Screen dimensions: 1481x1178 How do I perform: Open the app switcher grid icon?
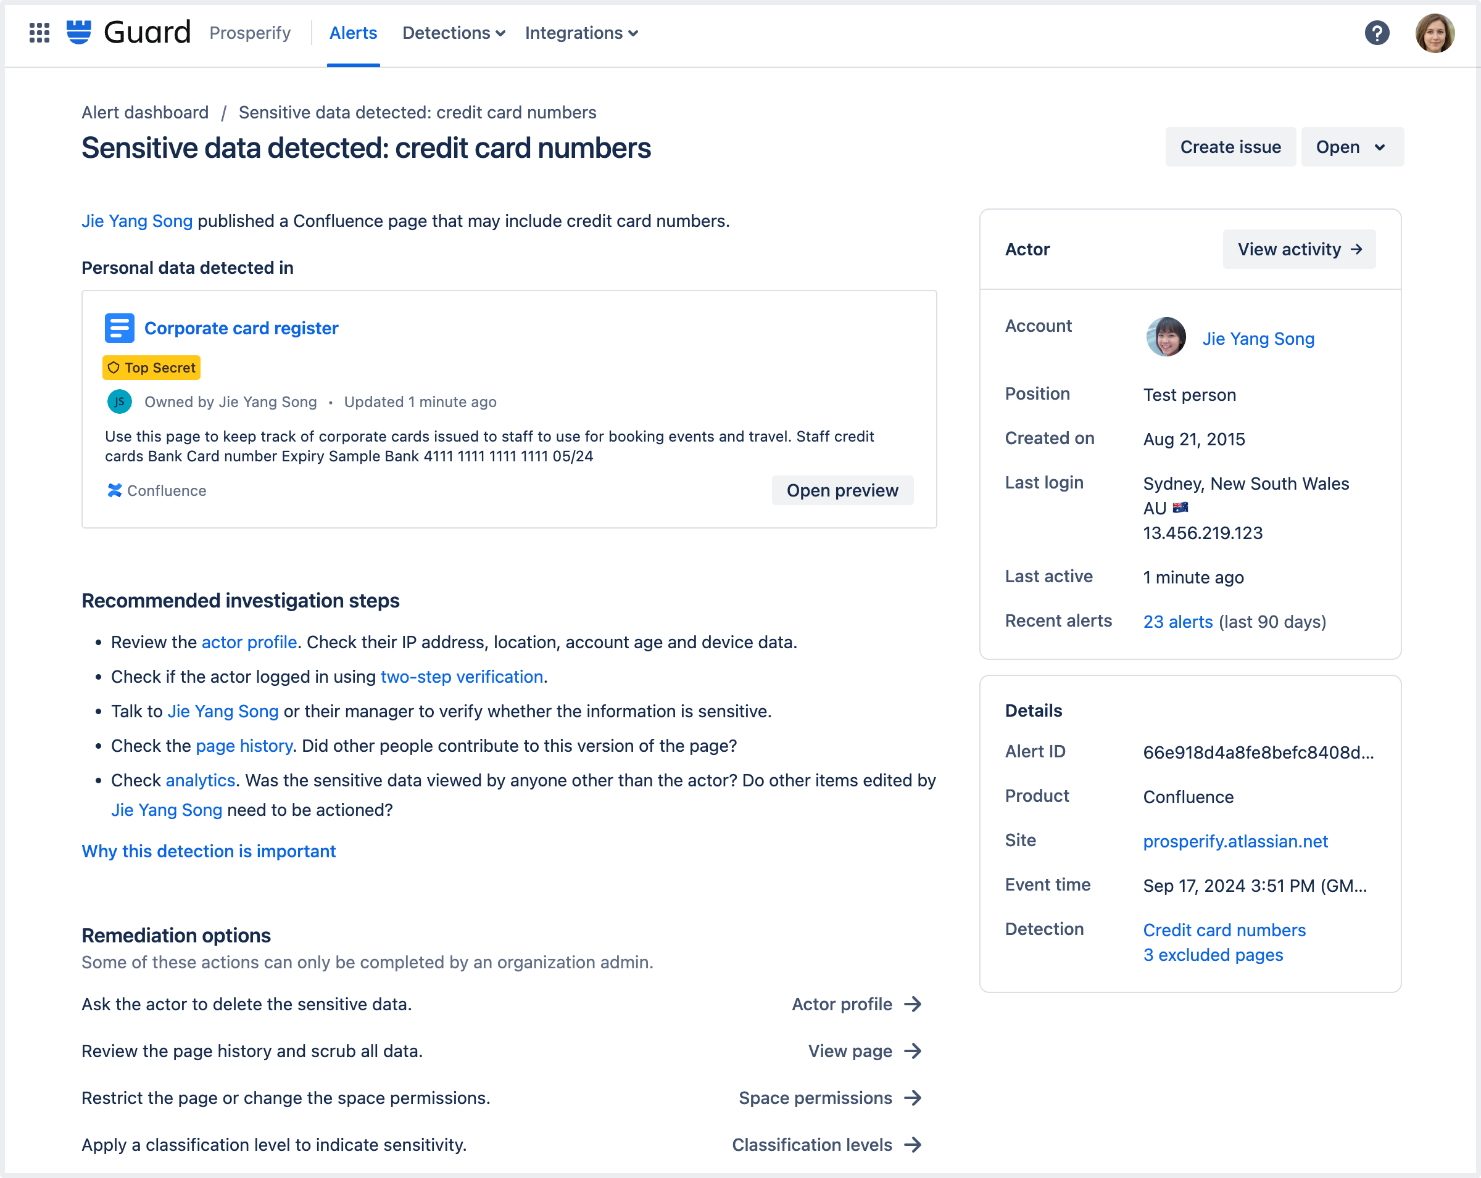point(39,32)
